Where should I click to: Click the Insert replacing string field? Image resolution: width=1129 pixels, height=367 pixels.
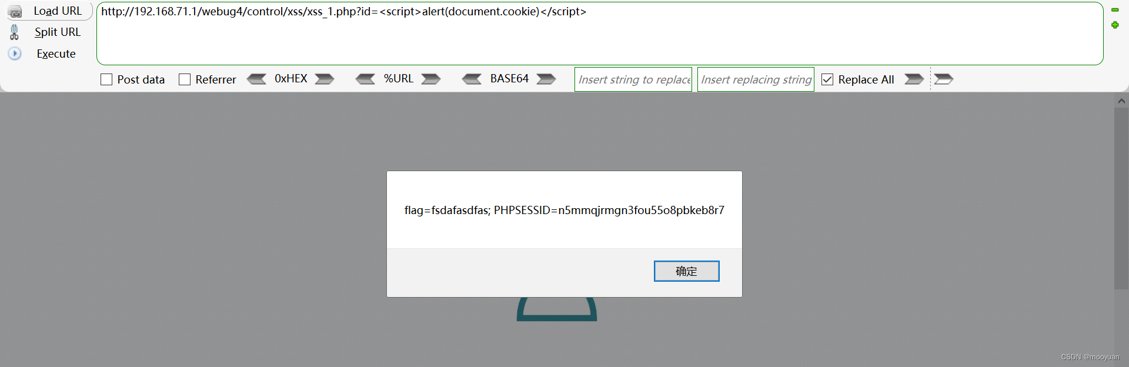point(756,79)
